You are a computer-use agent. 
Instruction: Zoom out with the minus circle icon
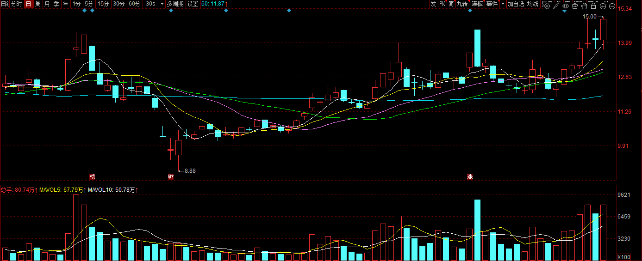[612, 6]
